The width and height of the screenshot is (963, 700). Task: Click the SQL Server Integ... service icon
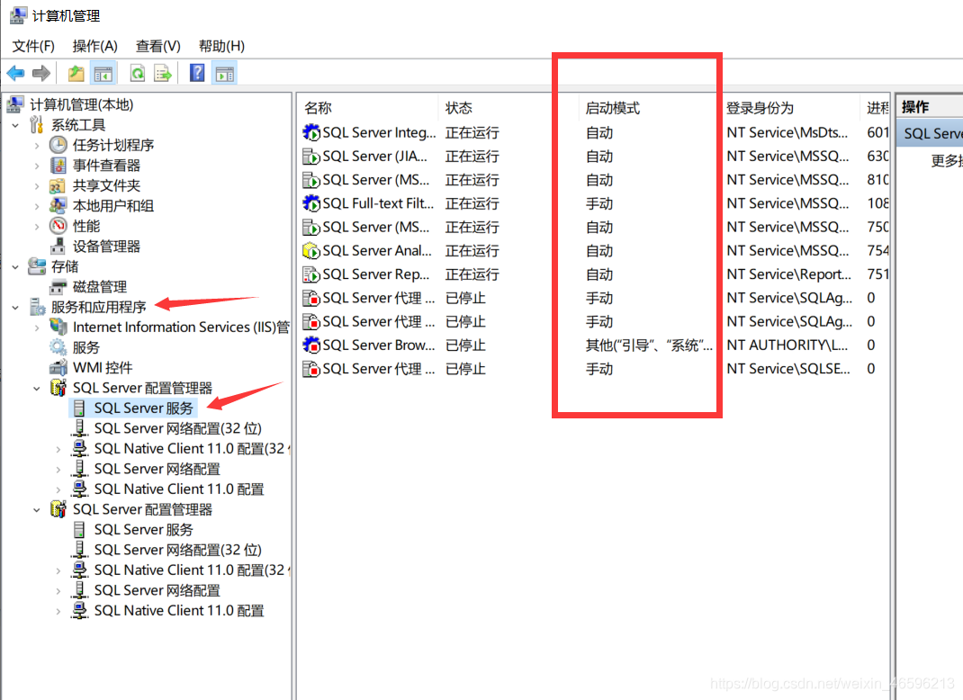(311, 132)
